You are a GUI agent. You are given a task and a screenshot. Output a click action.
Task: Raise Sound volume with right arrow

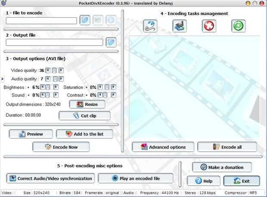click(56, 95)
